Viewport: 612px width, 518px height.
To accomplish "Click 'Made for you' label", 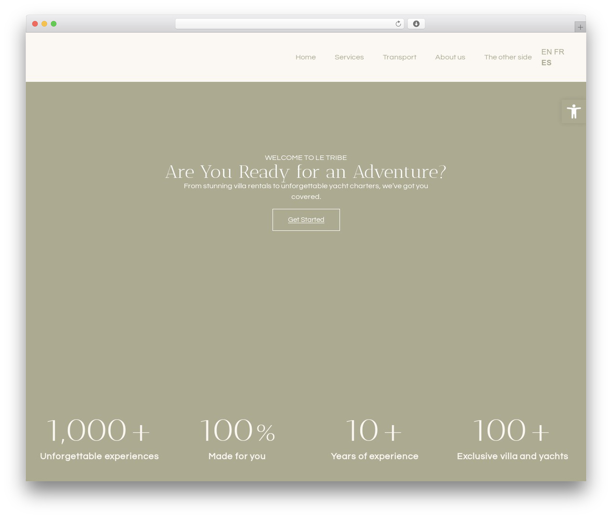I will [x=237, y=456].
